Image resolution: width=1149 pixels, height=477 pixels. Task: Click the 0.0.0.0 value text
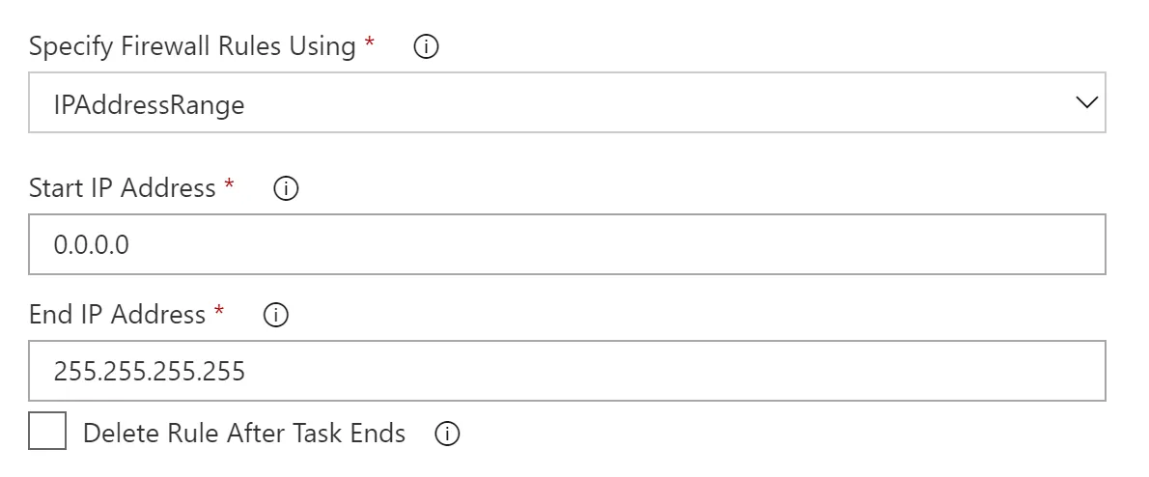pyautogui.click(x=92, y=245)
